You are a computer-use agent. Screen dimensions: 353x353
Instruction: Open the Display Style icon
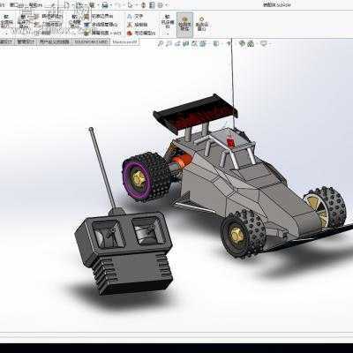tap(216, 44)
